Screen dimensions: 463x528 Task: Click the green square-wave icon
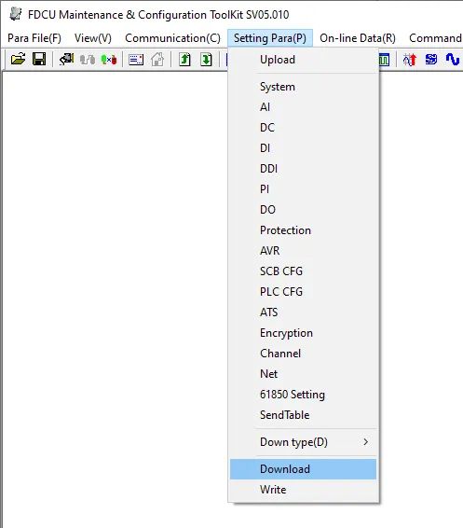click(384, 60)
